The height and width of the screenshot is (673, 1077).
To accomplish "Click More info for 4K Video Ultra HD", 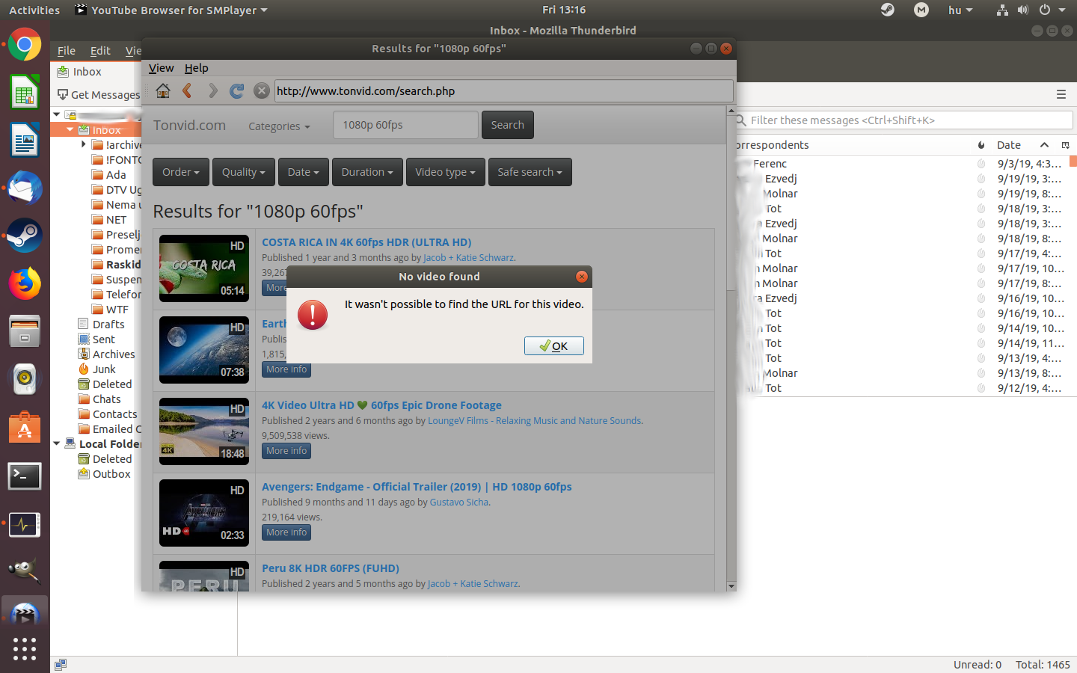I will click(286, 451).
